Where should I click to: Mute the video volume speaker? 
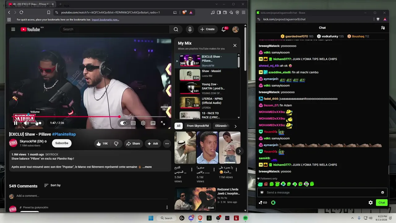tap(26, 123)
